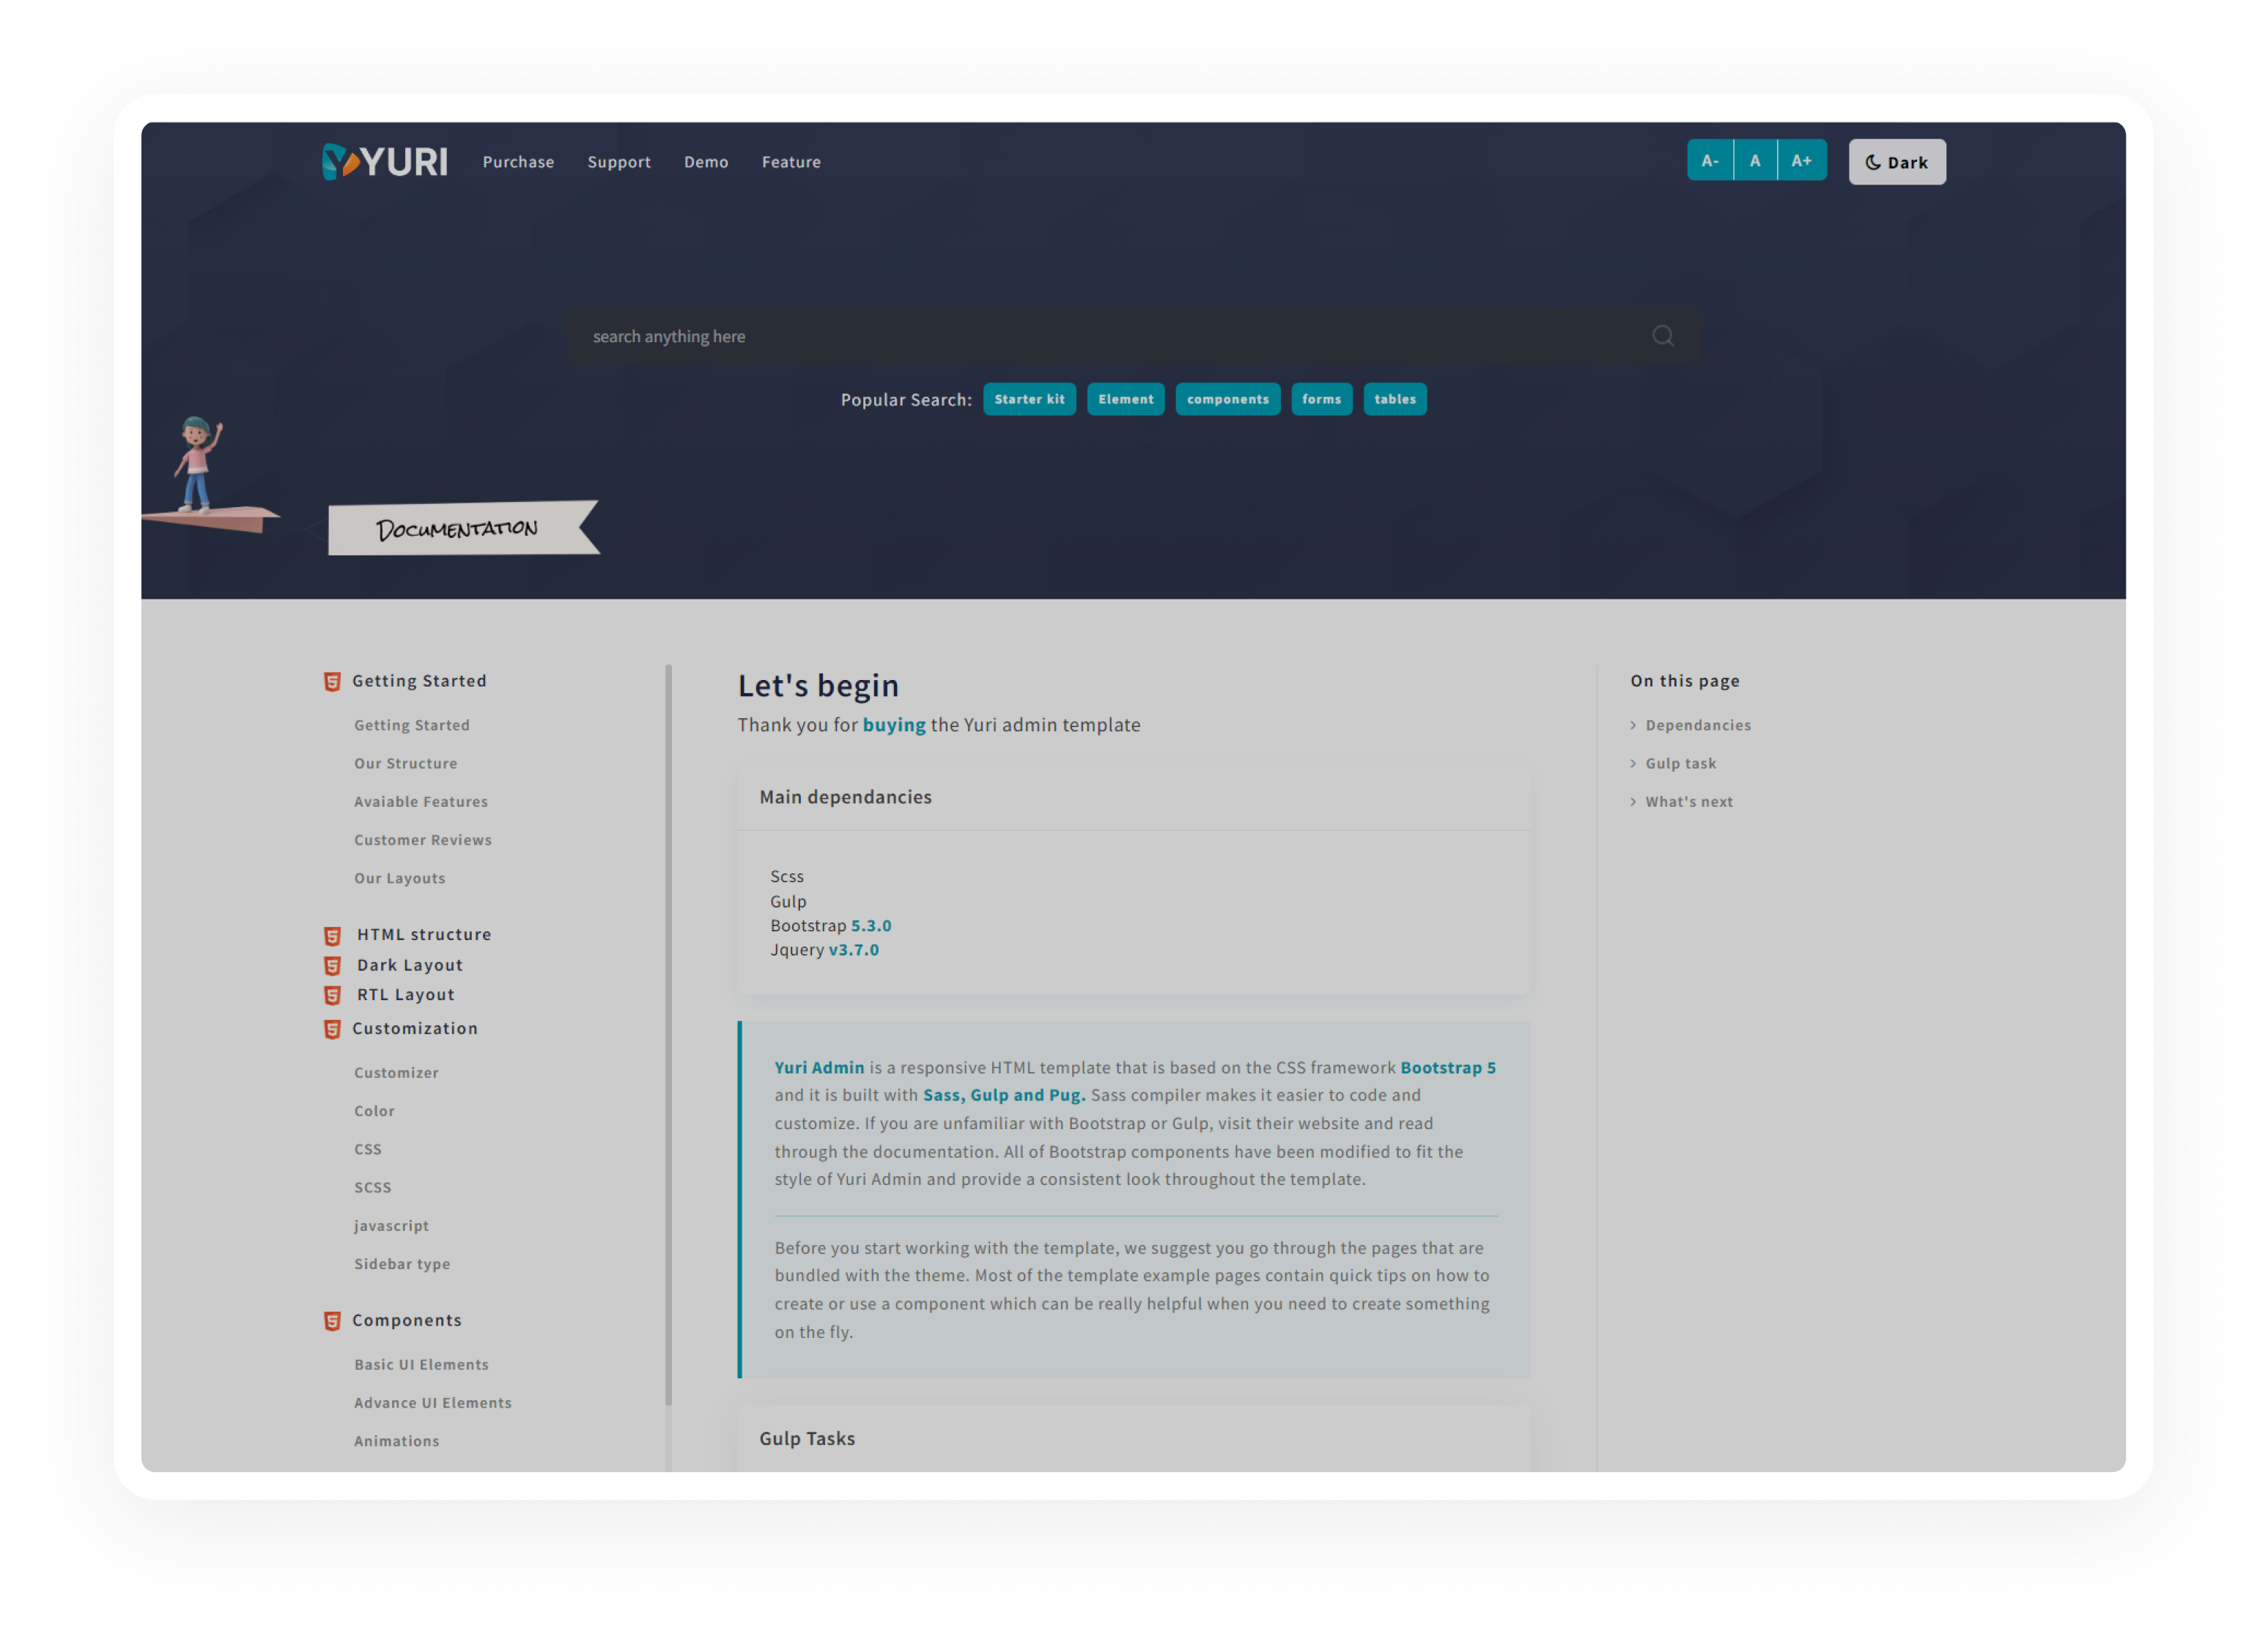The height and width of the screenshot is (1634, 2268).
Task: Open Getting Started sub-link in sidebar
Action: 412,725
